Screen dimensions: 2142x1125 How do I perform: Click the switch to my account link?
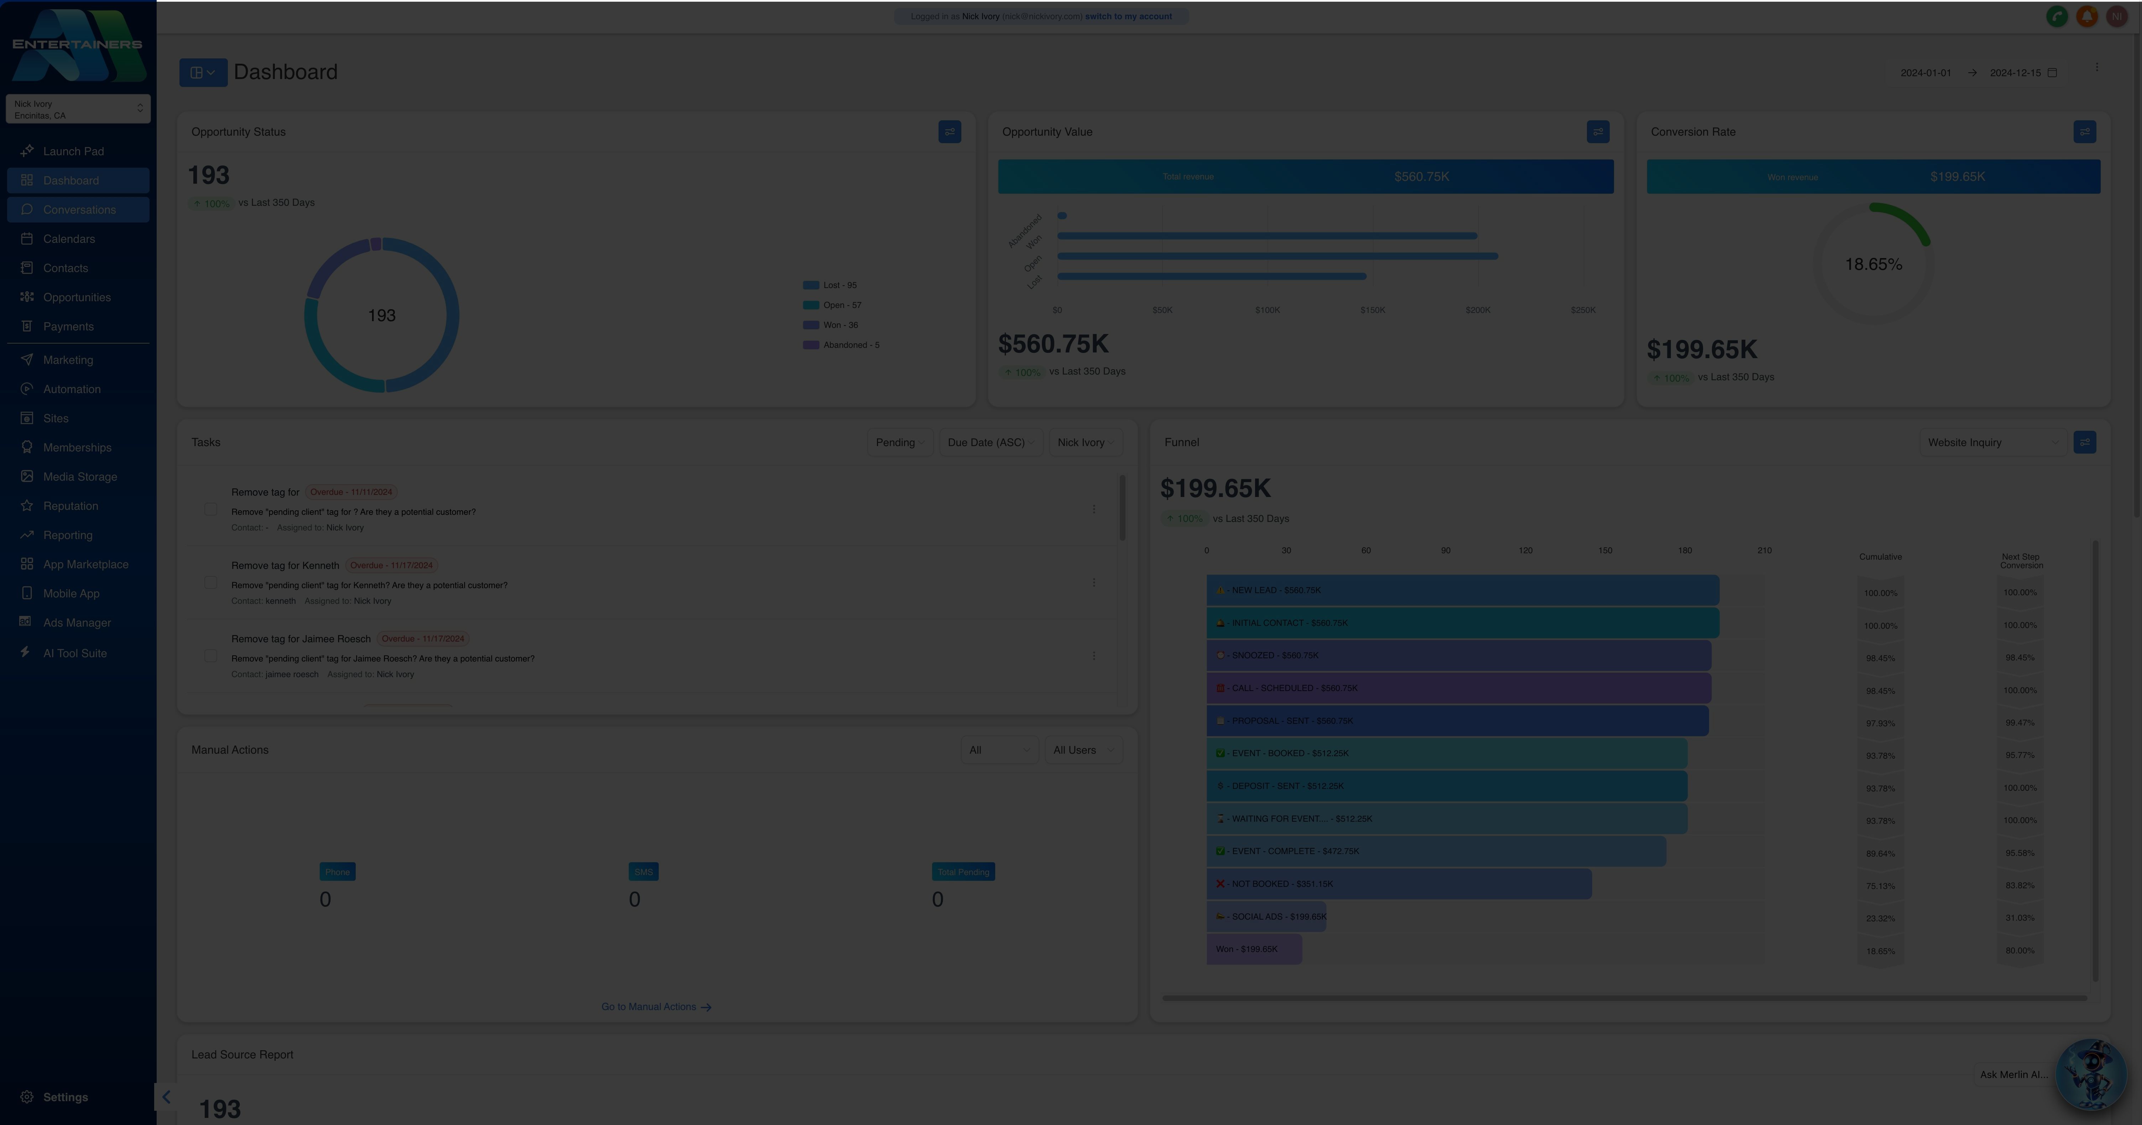pos(1128,17)
